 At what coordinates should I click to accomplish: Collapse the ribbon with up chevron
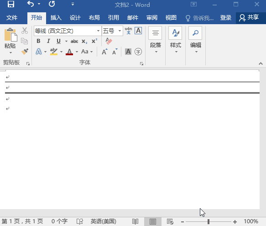261,63
